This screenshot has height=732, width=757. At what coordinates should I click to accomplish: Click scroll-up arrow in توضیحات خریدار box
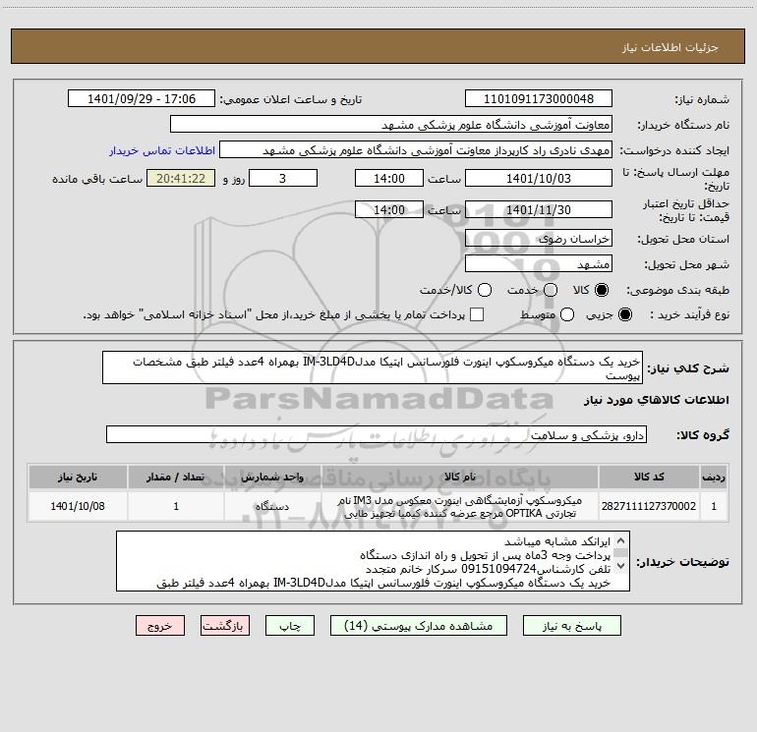(621, 540)
